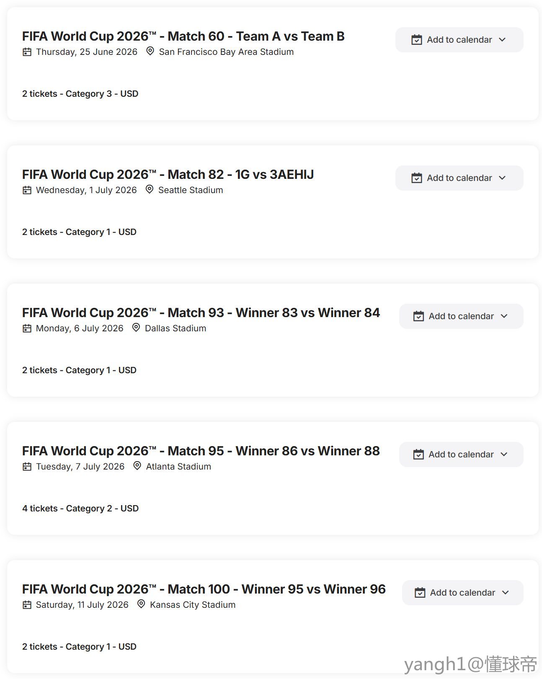Expand Add to calendar chevron for Match 60
542x679 pixels.
pyautogui.click(x=502, y=40)
